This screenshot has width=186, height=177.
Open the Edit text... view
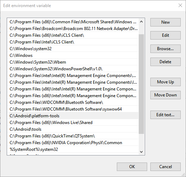(x=166, y=115)
